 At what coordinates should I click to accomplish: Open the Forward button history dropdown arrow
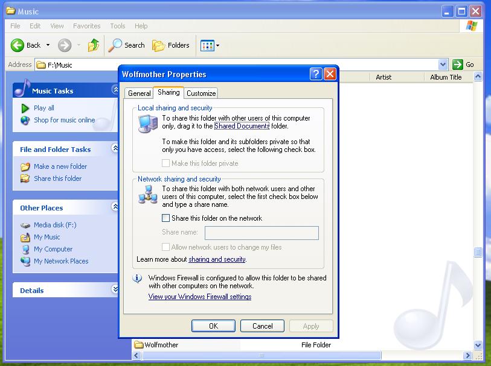[x=79, y=45]
